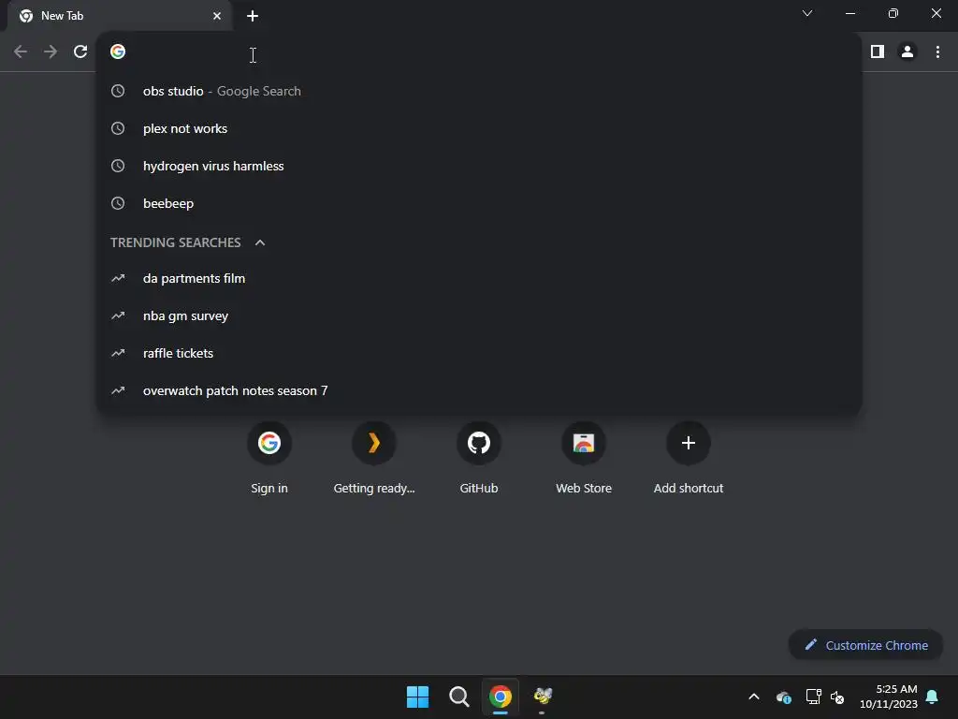The image size is (958, 719).
Task: Click the OneDrive cloud tray icon
Action: click(x=783, y=697)
